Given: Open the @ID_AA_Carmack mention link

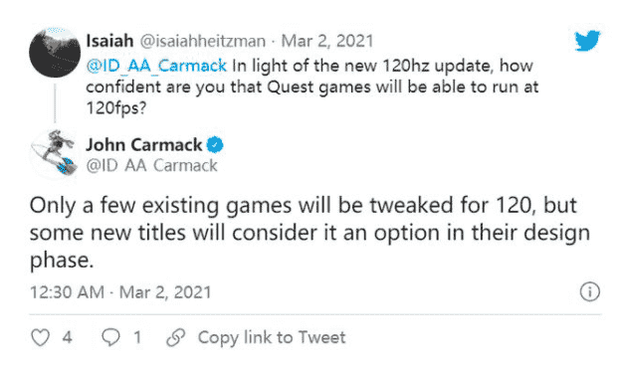Looking at the screenshot, I should (x=156, y=66).
